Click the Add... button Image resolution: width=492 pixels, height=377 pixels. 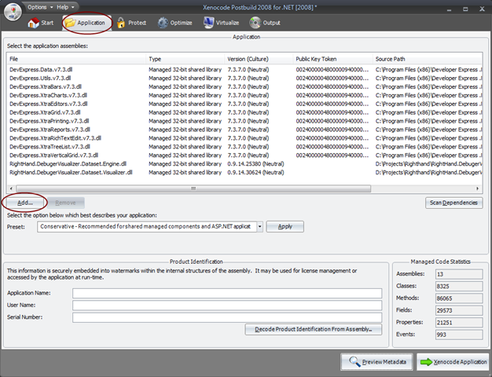25,203
